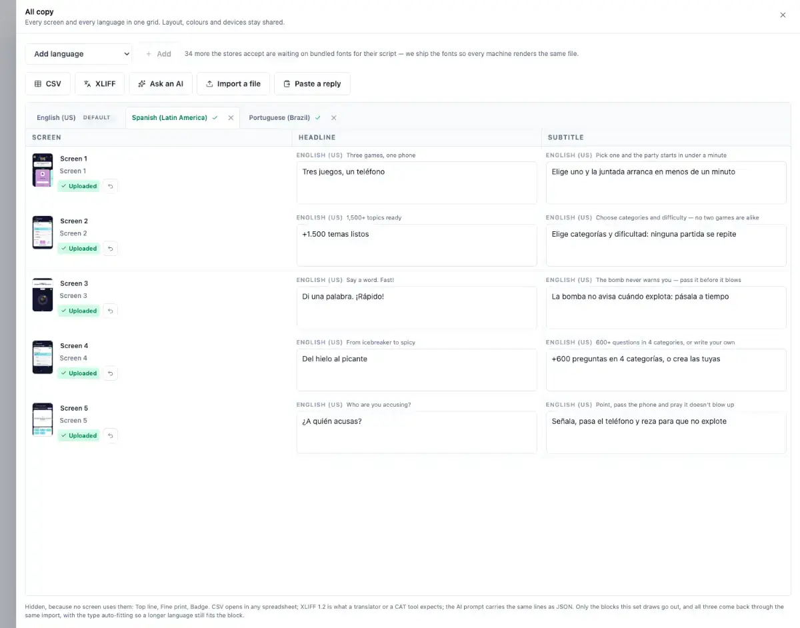Edit headline '¿A quién acusas?'
Viewport: 800px width, 628px height.
[x=417, y=432]
